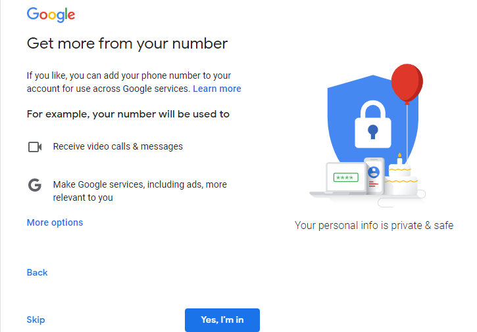
Task: Click the white padlock icon on shield
Action: point(373,124)
